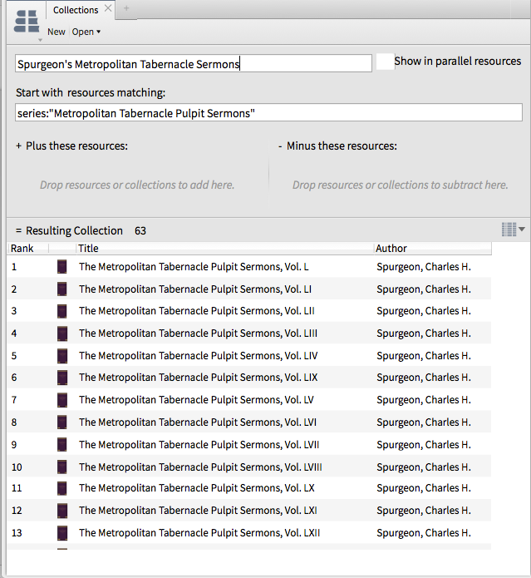Click book icon for Vol. LV

click(62, 400)
